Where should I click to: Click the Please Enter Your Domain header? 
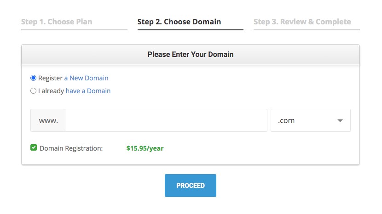point(190,54)
